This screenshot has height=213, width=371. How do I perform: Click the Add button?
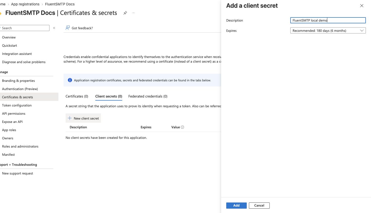236,205
